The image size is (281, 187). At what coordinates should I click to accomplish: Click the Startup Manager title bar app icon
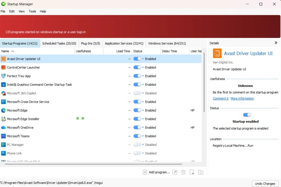[x=3, y=4]
